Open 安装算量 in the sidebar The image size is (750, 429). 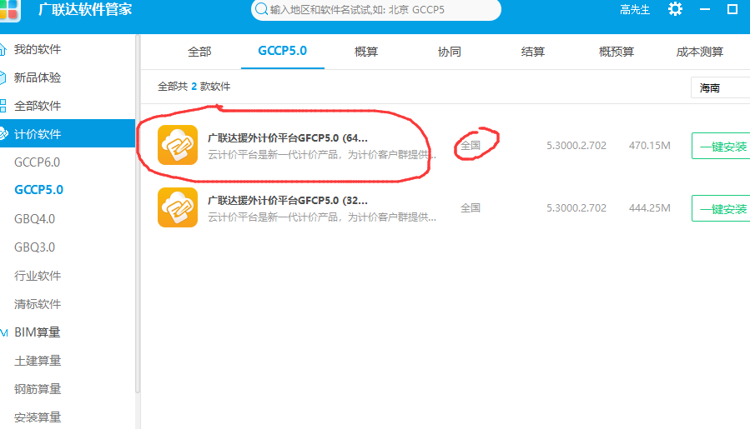pyautogui.click(x=38, y=417)
